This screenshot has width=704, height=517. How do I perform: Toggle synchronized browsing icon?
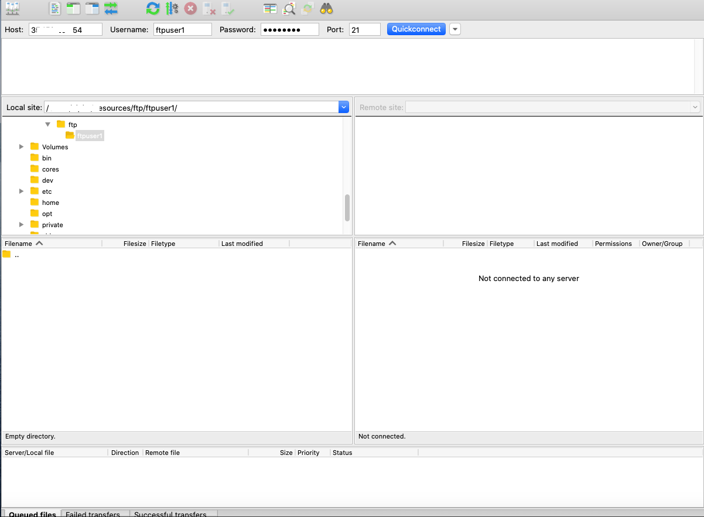pyautogui.click(x=307, y=9)
